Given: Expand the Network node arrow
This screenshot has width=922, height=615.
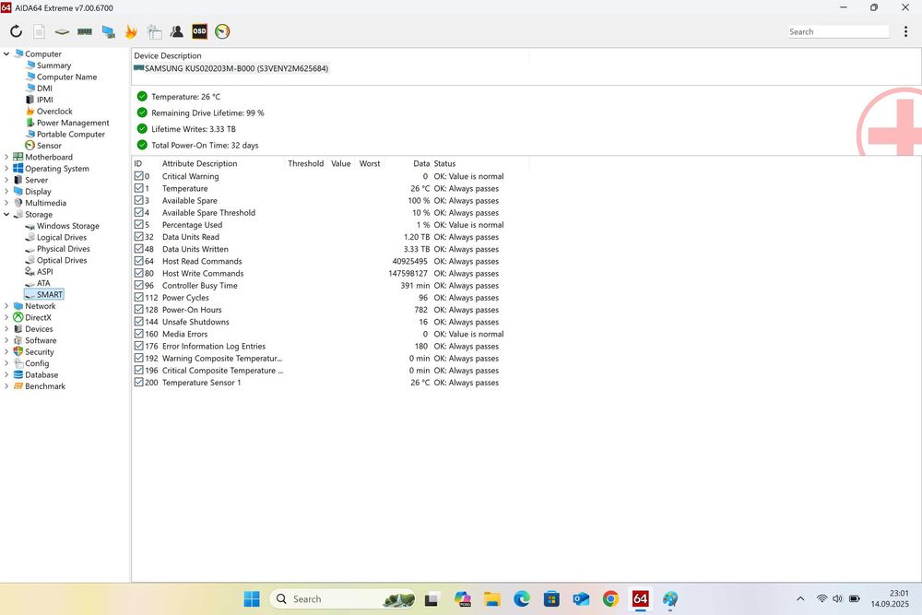Looking at the screenshot, I should click(6, 306).
